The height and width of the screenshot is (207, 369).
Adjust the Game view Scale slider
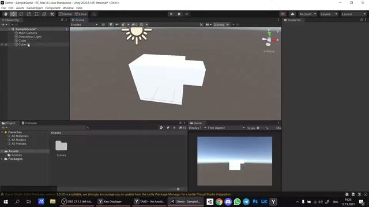click(x=260, y=128)
